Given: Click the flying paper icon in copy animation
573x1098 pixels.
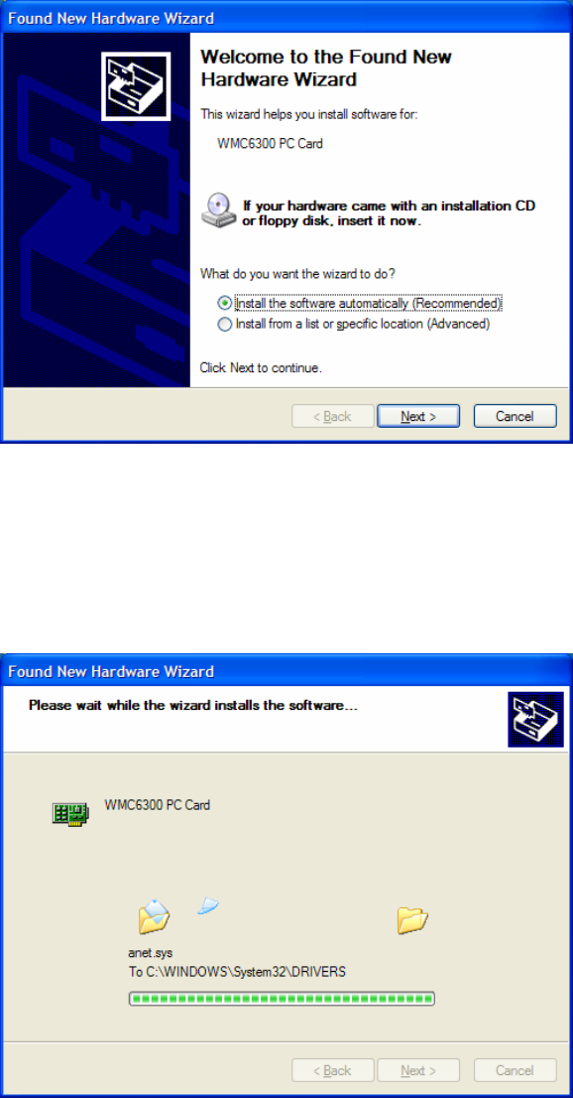Looking at the screenshot, I should [x=208, y=907].
